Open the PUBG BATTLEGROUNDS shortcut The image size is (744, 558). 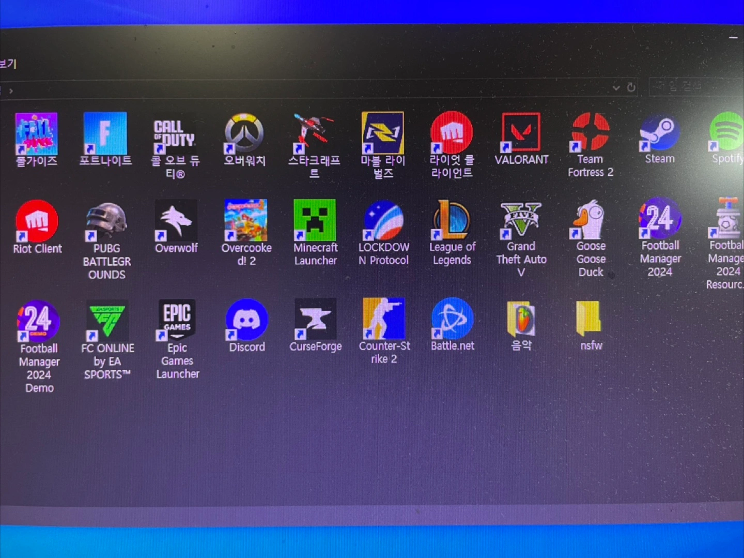(106, 222)
